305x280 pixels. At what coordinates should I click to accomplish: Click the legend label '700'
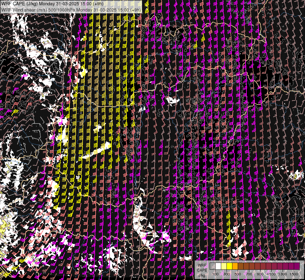(x=249, y=274)
